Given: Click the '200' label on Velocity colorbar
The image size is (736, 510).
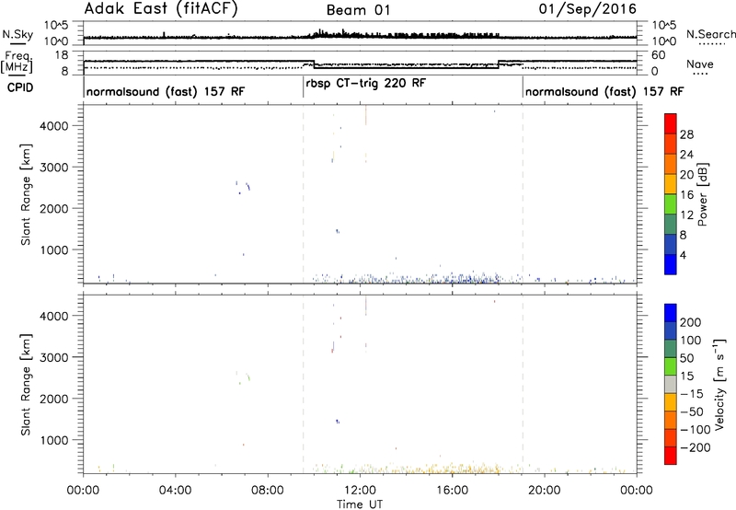Looking at the screenshot, I should point(691,322).
